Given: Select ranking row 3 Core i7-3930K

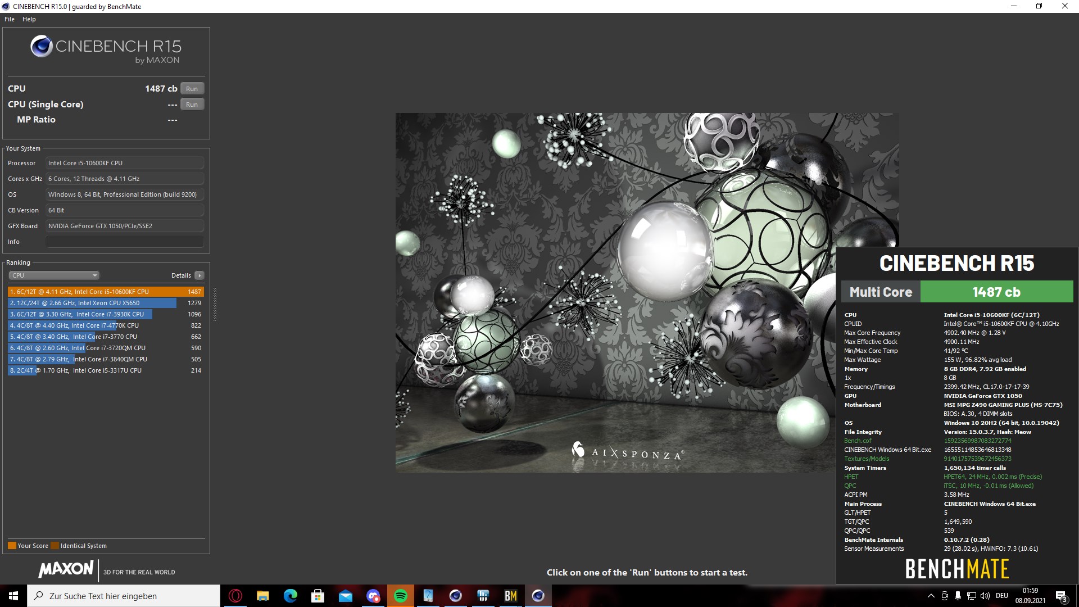Looking at the screenshot, I should tap(106, 314).
